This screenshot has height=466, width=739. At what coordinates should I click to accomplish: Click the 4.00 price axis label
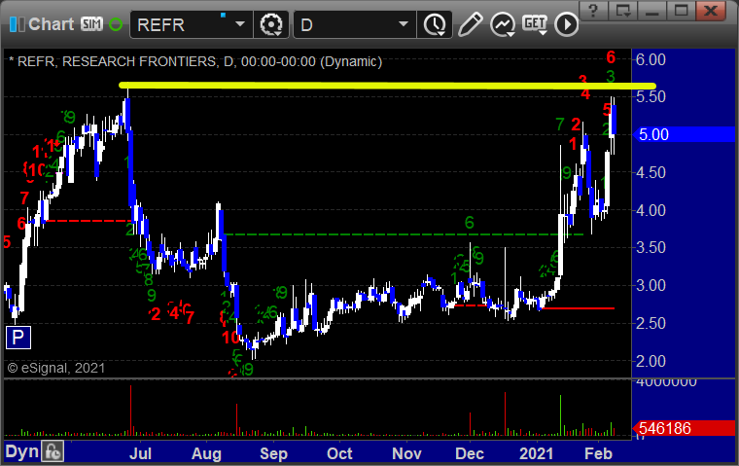pyautogui.click(x=651, y=210)
